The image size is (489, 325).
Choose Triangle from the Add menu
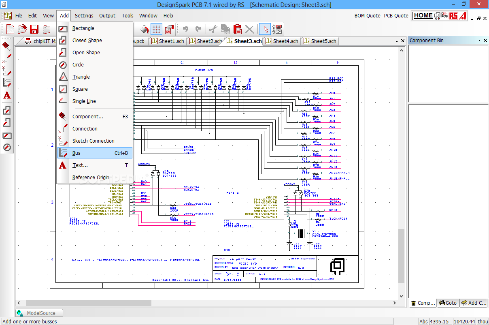[95, 77]
